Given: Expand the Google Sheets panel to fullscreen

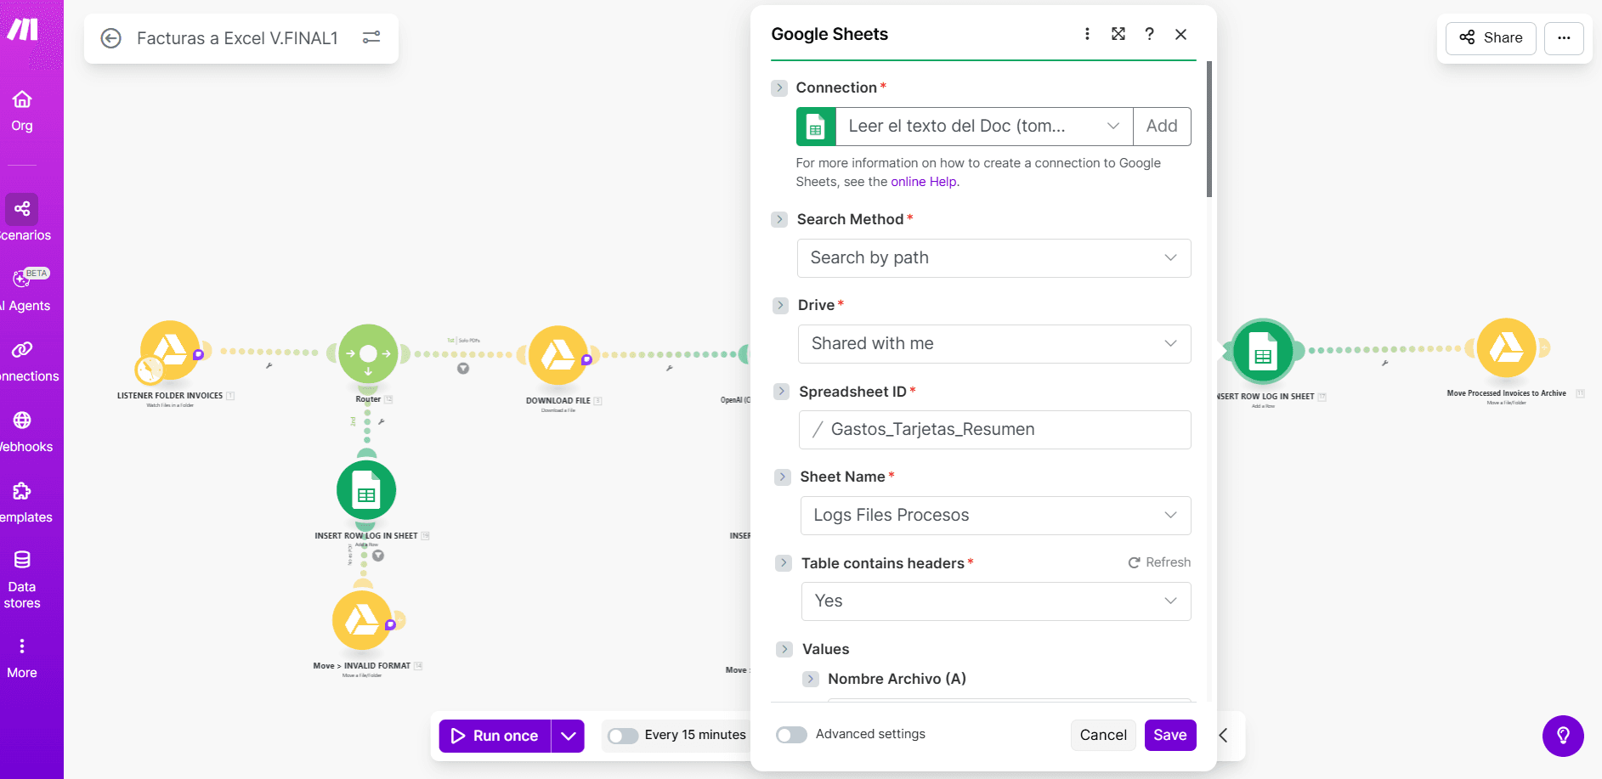Looking at the screenshot, I should [1118, 34].
